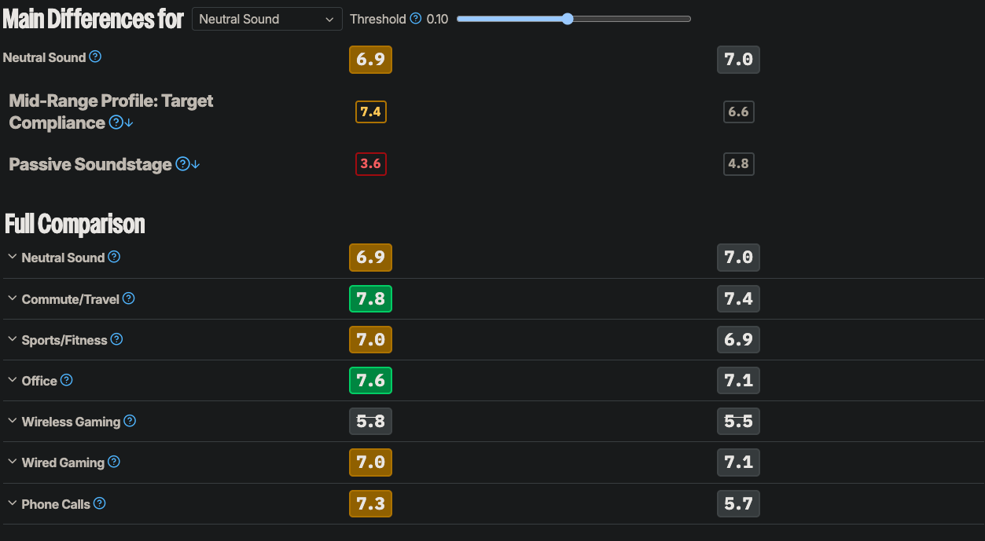Click help icon beside Passive Soundstage
This screenshot has height=541, width=985.
pos(182,164)
